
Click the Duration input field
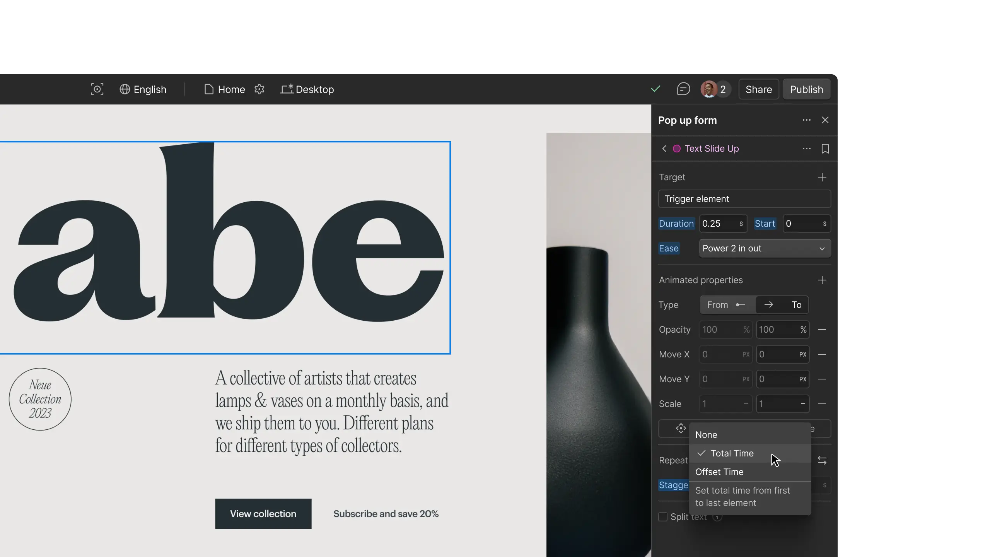(x=719, y=224)
